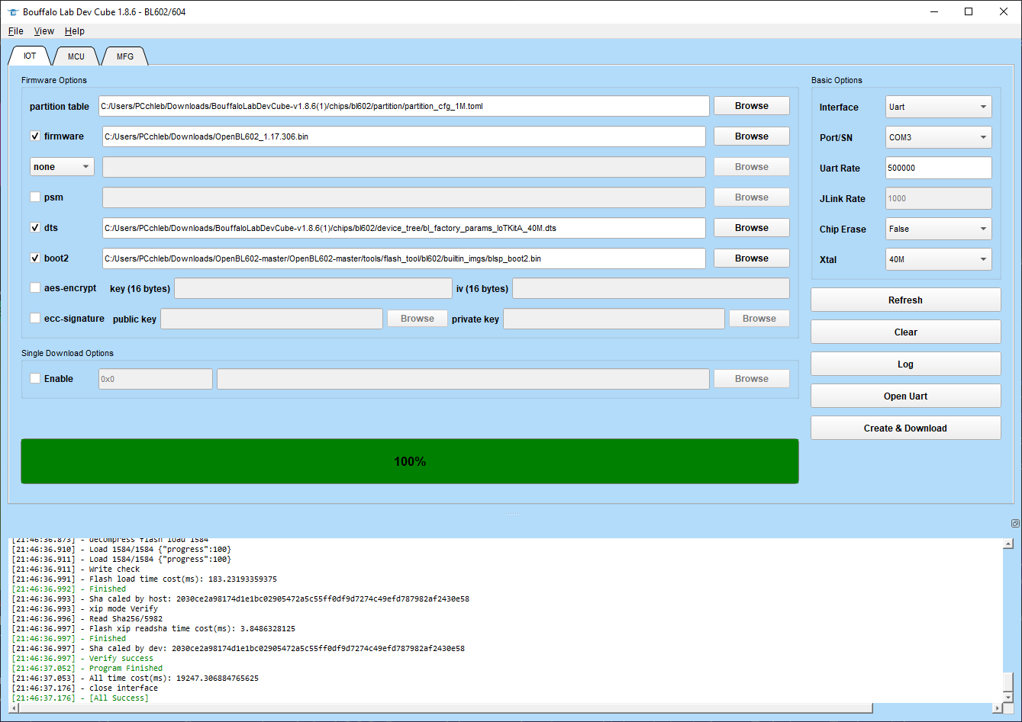The height and width of the screenshot is (722, 1022).
Task: Click the log vertical scrollbar up arrow
Action: point(1008,544)
